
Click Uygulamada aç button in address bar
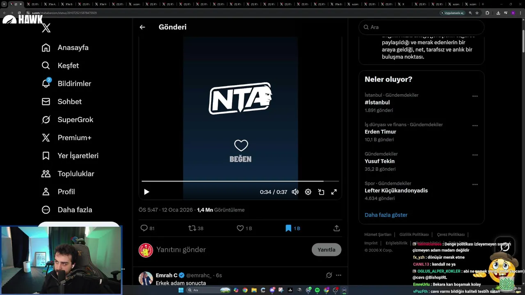click(452, 13)
